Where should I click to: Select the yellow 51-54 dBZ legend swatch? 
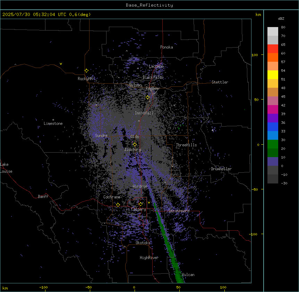coord(273,75)
